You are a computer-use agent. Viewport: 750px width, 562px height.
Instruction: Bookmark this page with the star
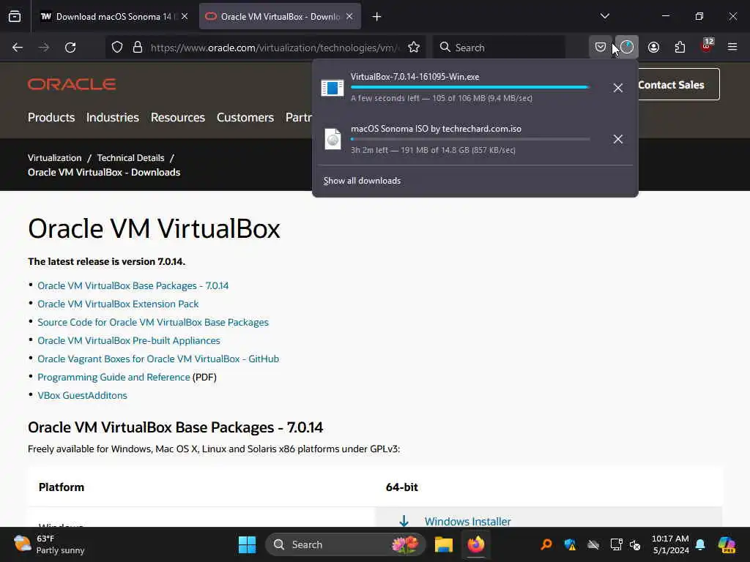pyautogui.click(x=414, y=48)
